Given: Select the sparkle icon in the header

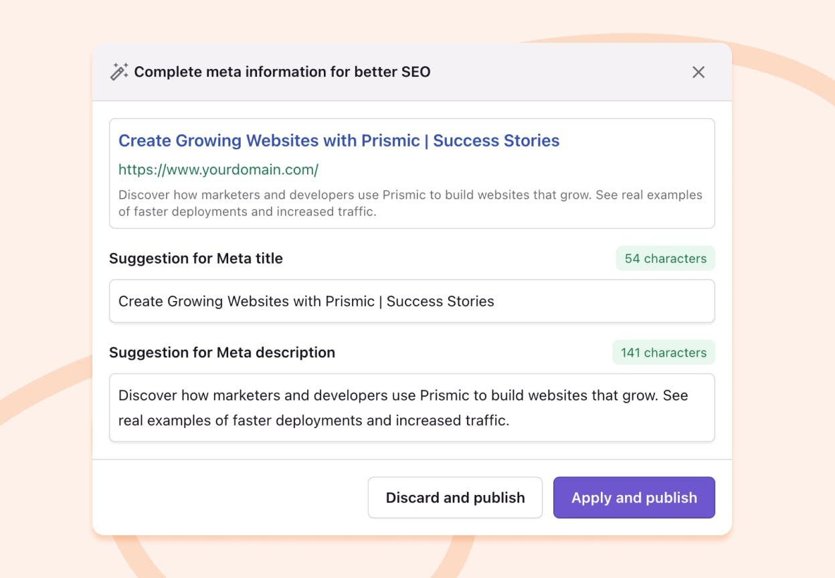Looking at the screenshot, I should [118, 71].
